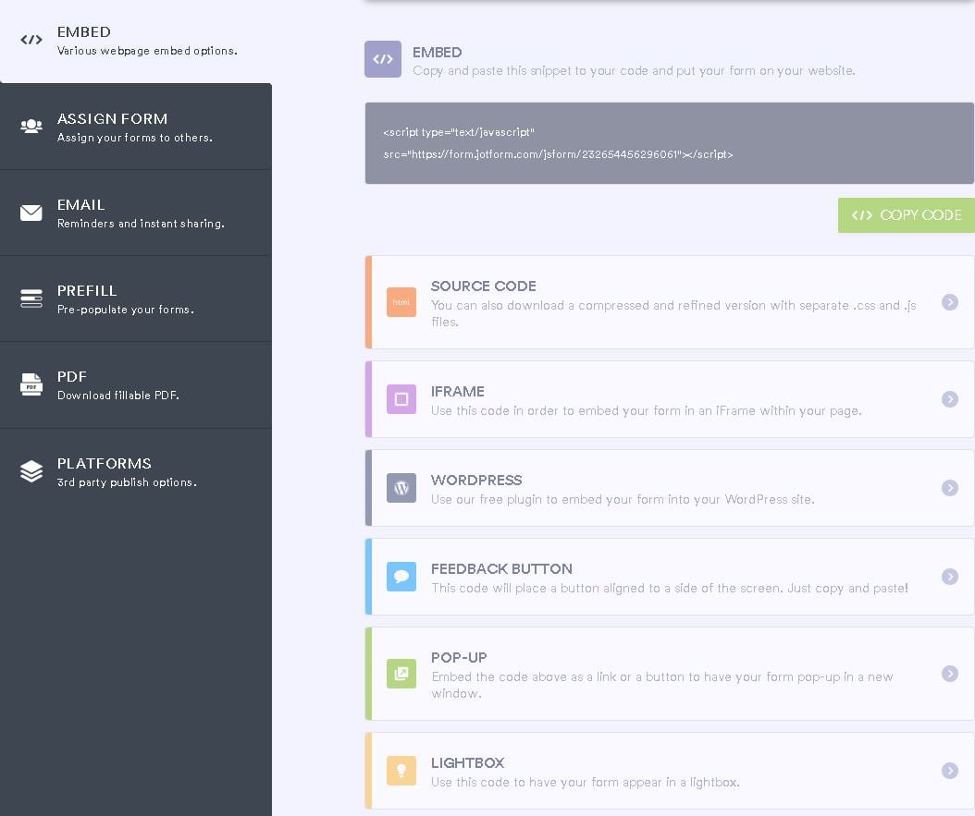Click 'Use our free plugin' WordPress description
This screenshot has height=816, width=975.
pyautogui.click(x=623, y=499)
